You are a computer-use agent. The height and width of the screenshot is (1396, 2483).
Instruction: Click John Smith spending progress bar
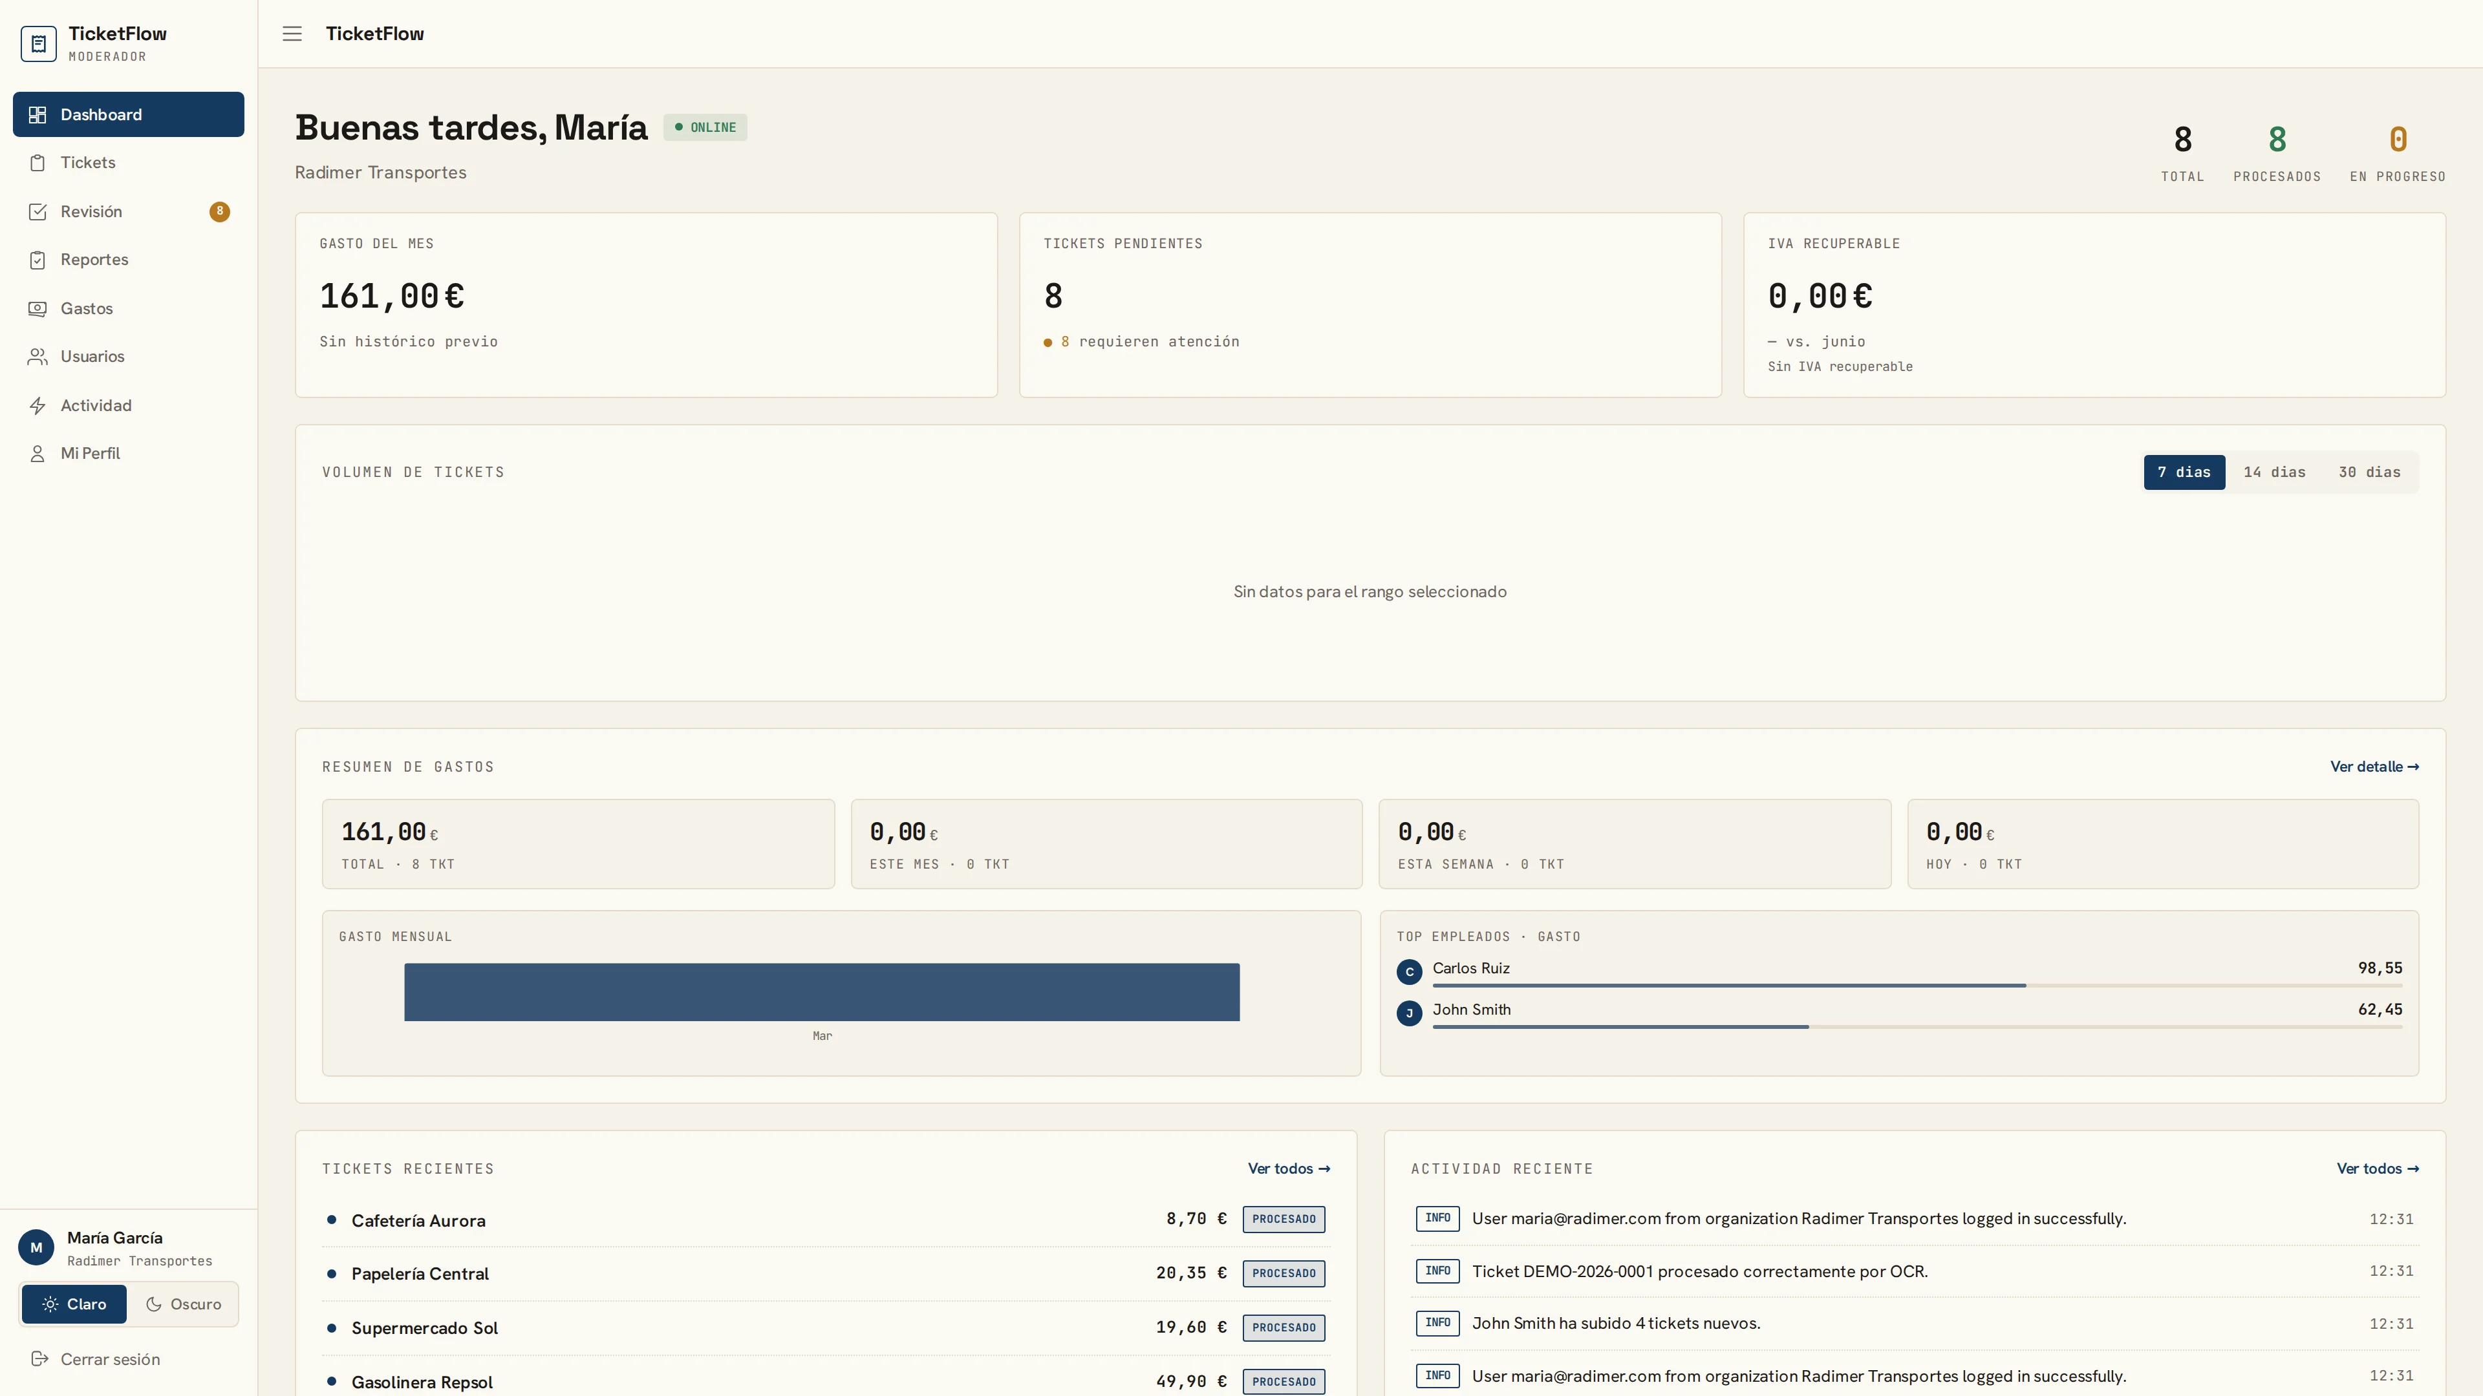point(1917,1027)
